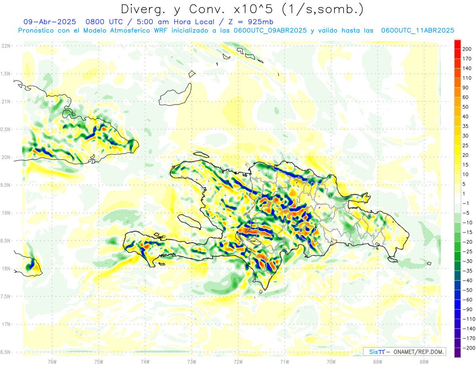The image size is (476, 367).
Task: Click the colorbar value -25
Action: click(x=467, y=252)
